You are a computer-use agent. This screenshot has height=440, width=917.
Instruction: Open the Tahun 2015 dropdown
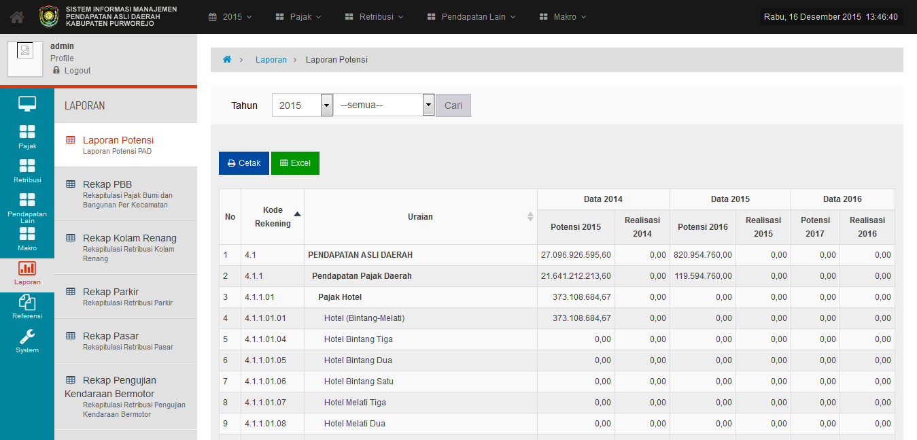pyautogui.click(x=302, y=105)
